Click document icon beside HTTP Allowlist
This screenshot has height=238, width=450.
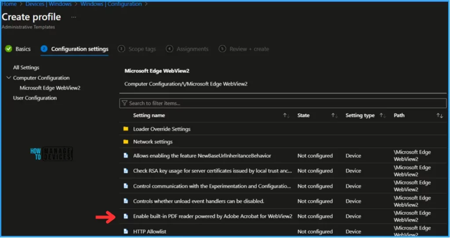tap(126, 231)
